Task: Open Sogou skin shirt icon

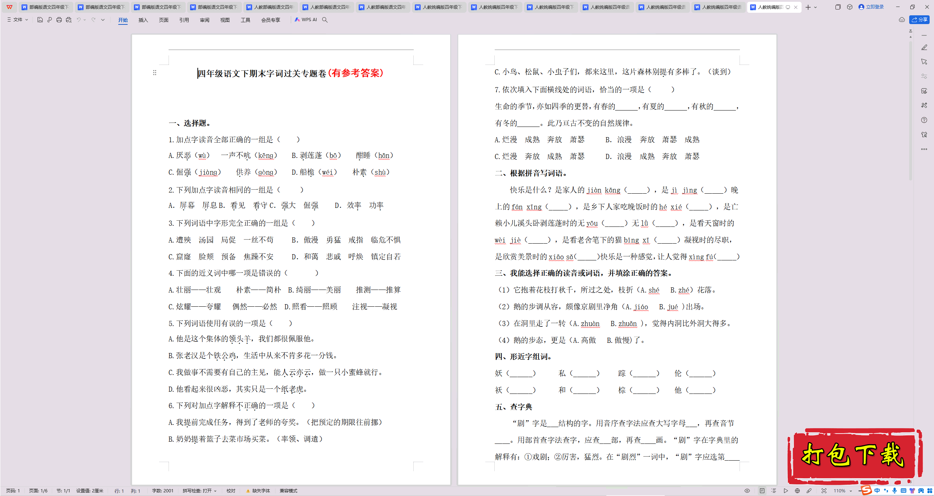Action: 912,491
